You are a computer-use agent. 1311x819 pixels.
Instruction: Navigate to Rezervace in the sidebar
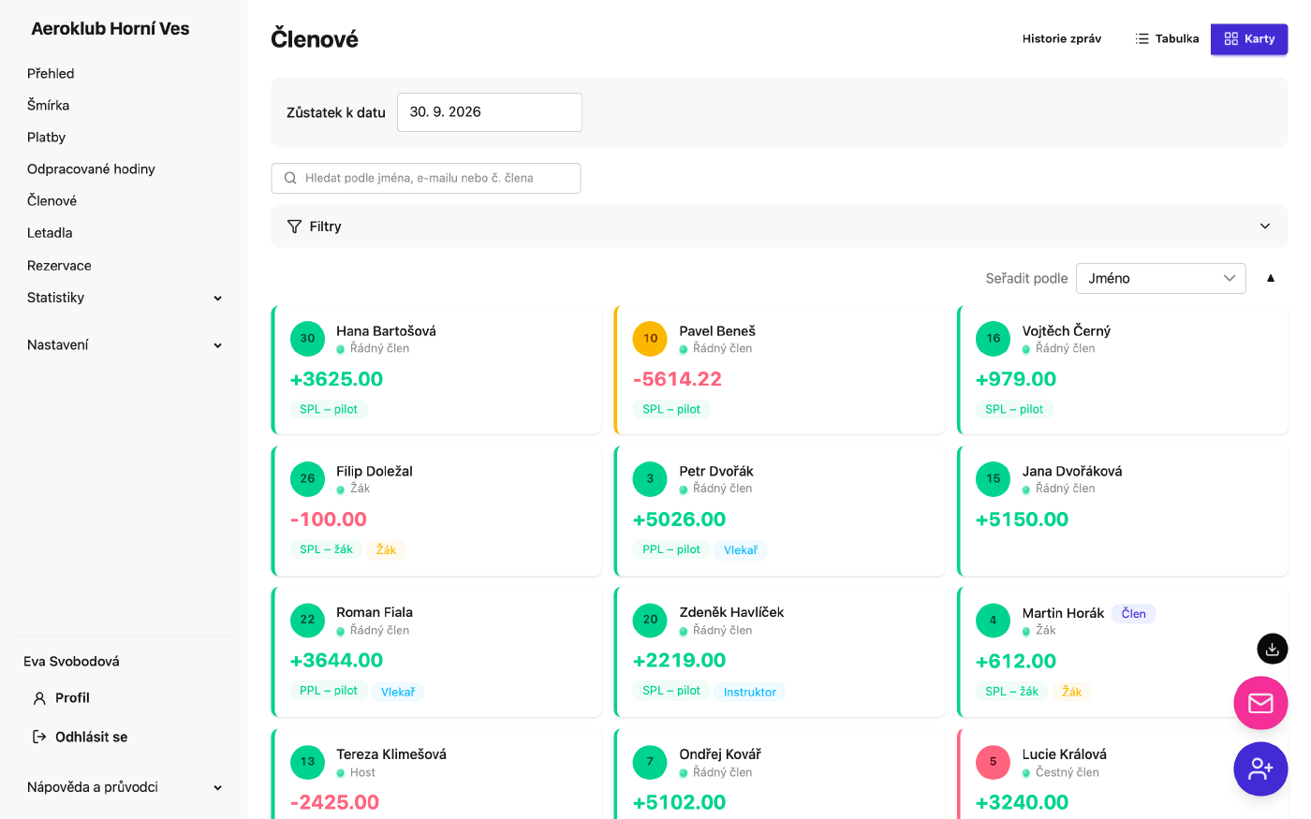(x=59, y=266)
